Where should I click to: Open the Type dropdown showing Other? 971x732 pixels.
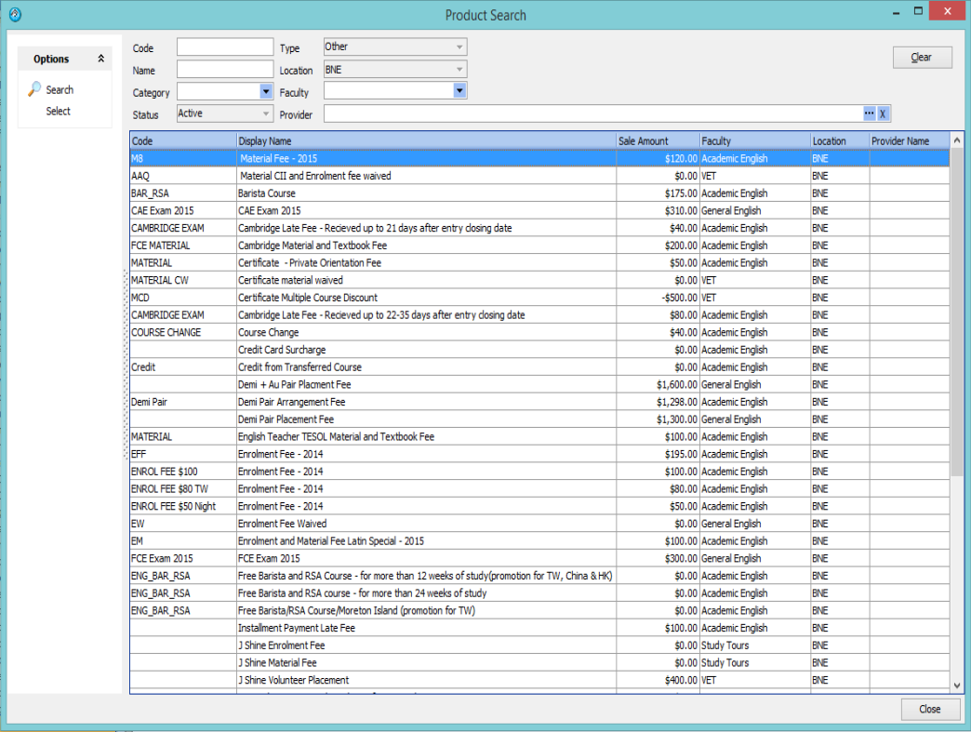459,47
